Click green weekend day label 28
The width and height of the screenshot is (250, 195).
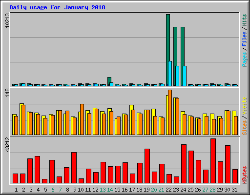pos(212,190)
